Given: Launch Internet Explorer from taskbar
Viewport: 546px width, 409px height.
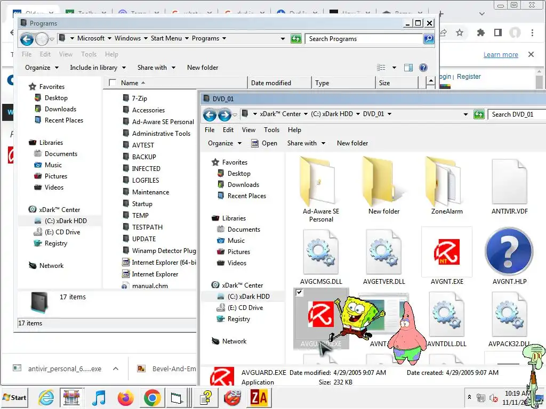Looking at the screenshot, I should click(46, 397).
